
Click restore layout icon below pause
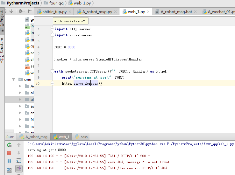(9, 170)
